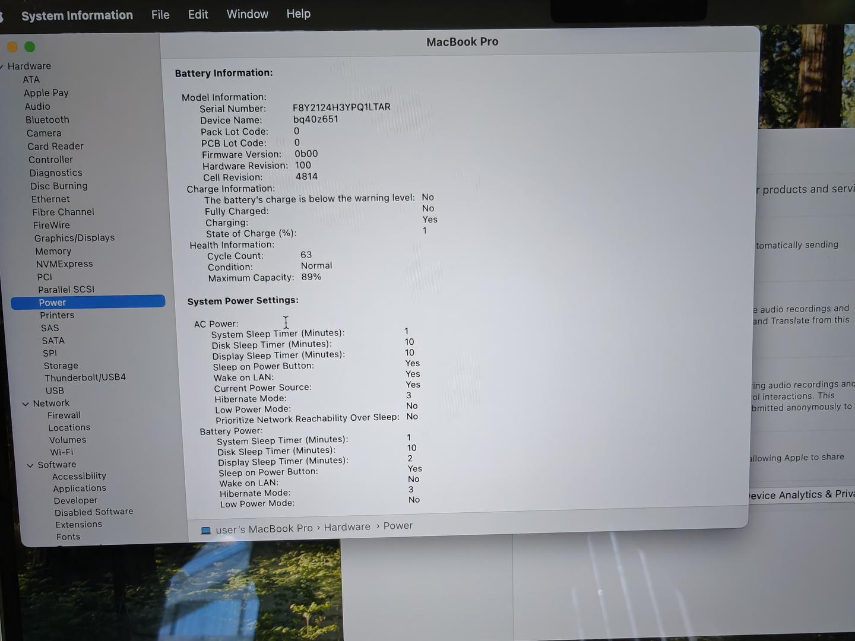Click the laptop icon in the path bar
The height and width of the screenshot is (641, 855).
point(206,530)
